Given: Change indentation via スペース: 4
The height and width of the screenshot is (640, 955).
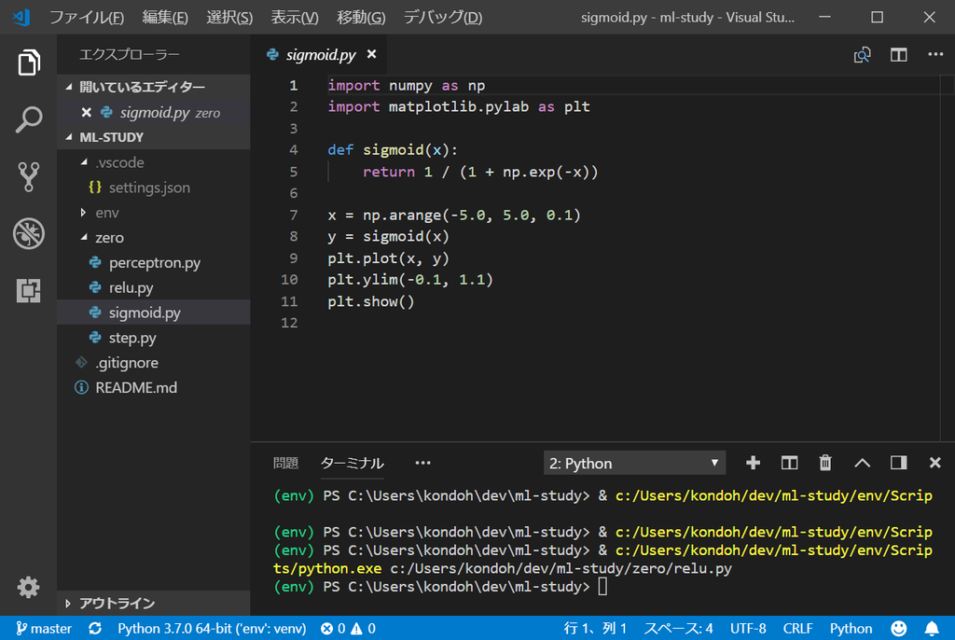Looking at the screenshot, I should tap(679, 629).
